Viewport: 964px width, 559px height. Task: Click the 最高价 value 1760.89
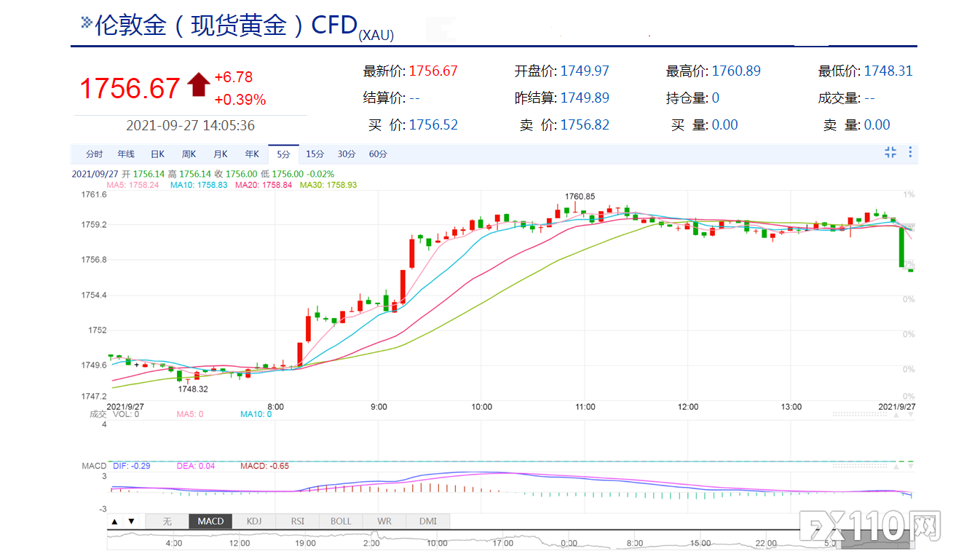click(736, 71)
